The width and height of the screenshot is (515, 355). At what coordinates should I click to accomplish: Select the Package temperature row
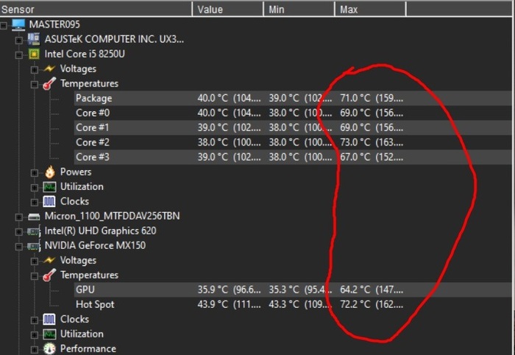[294, 98]
